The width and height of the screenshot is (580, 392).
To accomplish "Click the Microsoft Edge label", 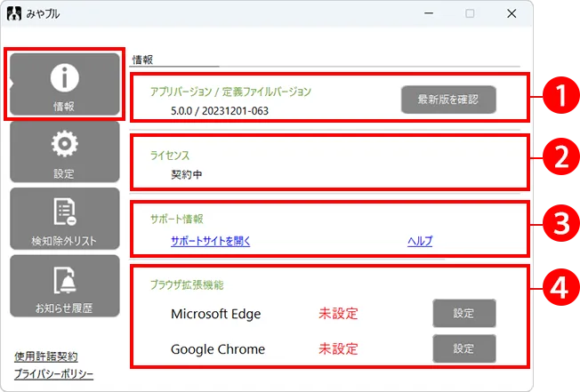I will point(216,314).
